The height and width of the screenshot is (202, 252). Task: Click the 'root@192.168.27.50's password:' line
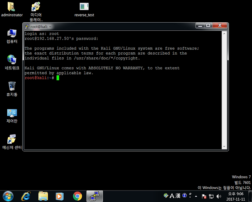coord(61,38)
